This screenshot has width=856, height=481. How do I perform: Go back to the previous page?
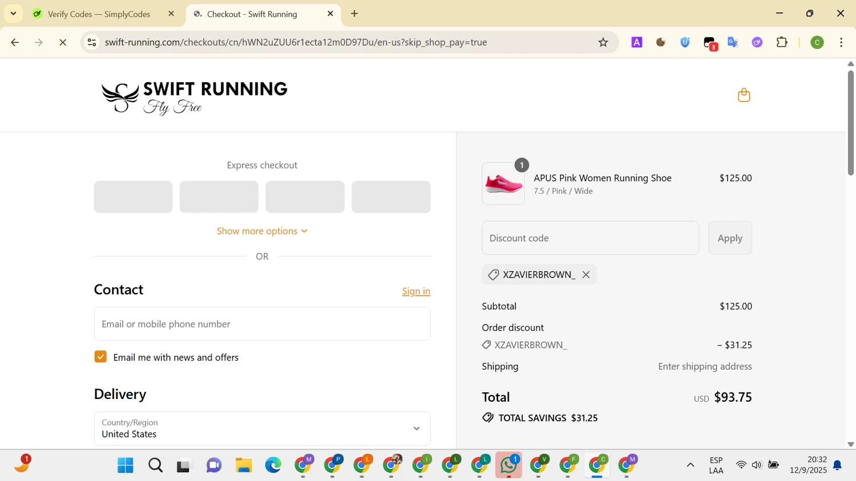[15, 42]
